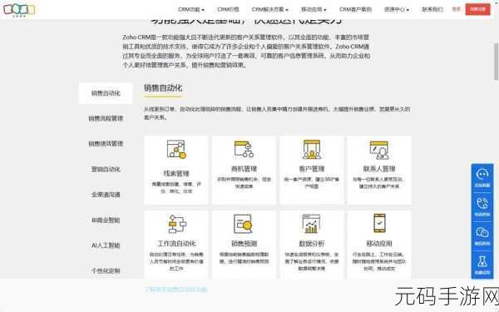The width and height of the screenshot is (499, 312).
Task: Open the CRM价格 menu item
Action: (x=228, y=9)
